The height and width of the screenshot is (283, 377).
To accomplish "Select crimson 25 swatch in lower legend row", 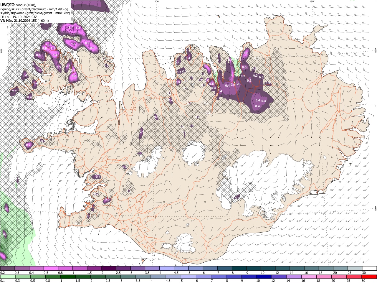I will click(353, 277).
